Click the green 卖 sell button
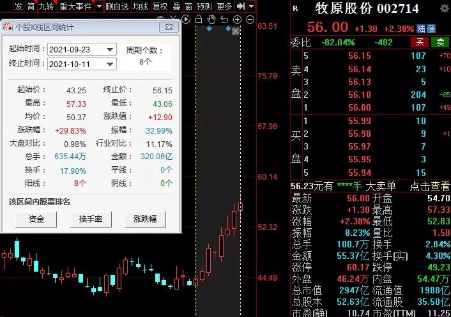Screen dimensions: 451x317 [440, 42]
